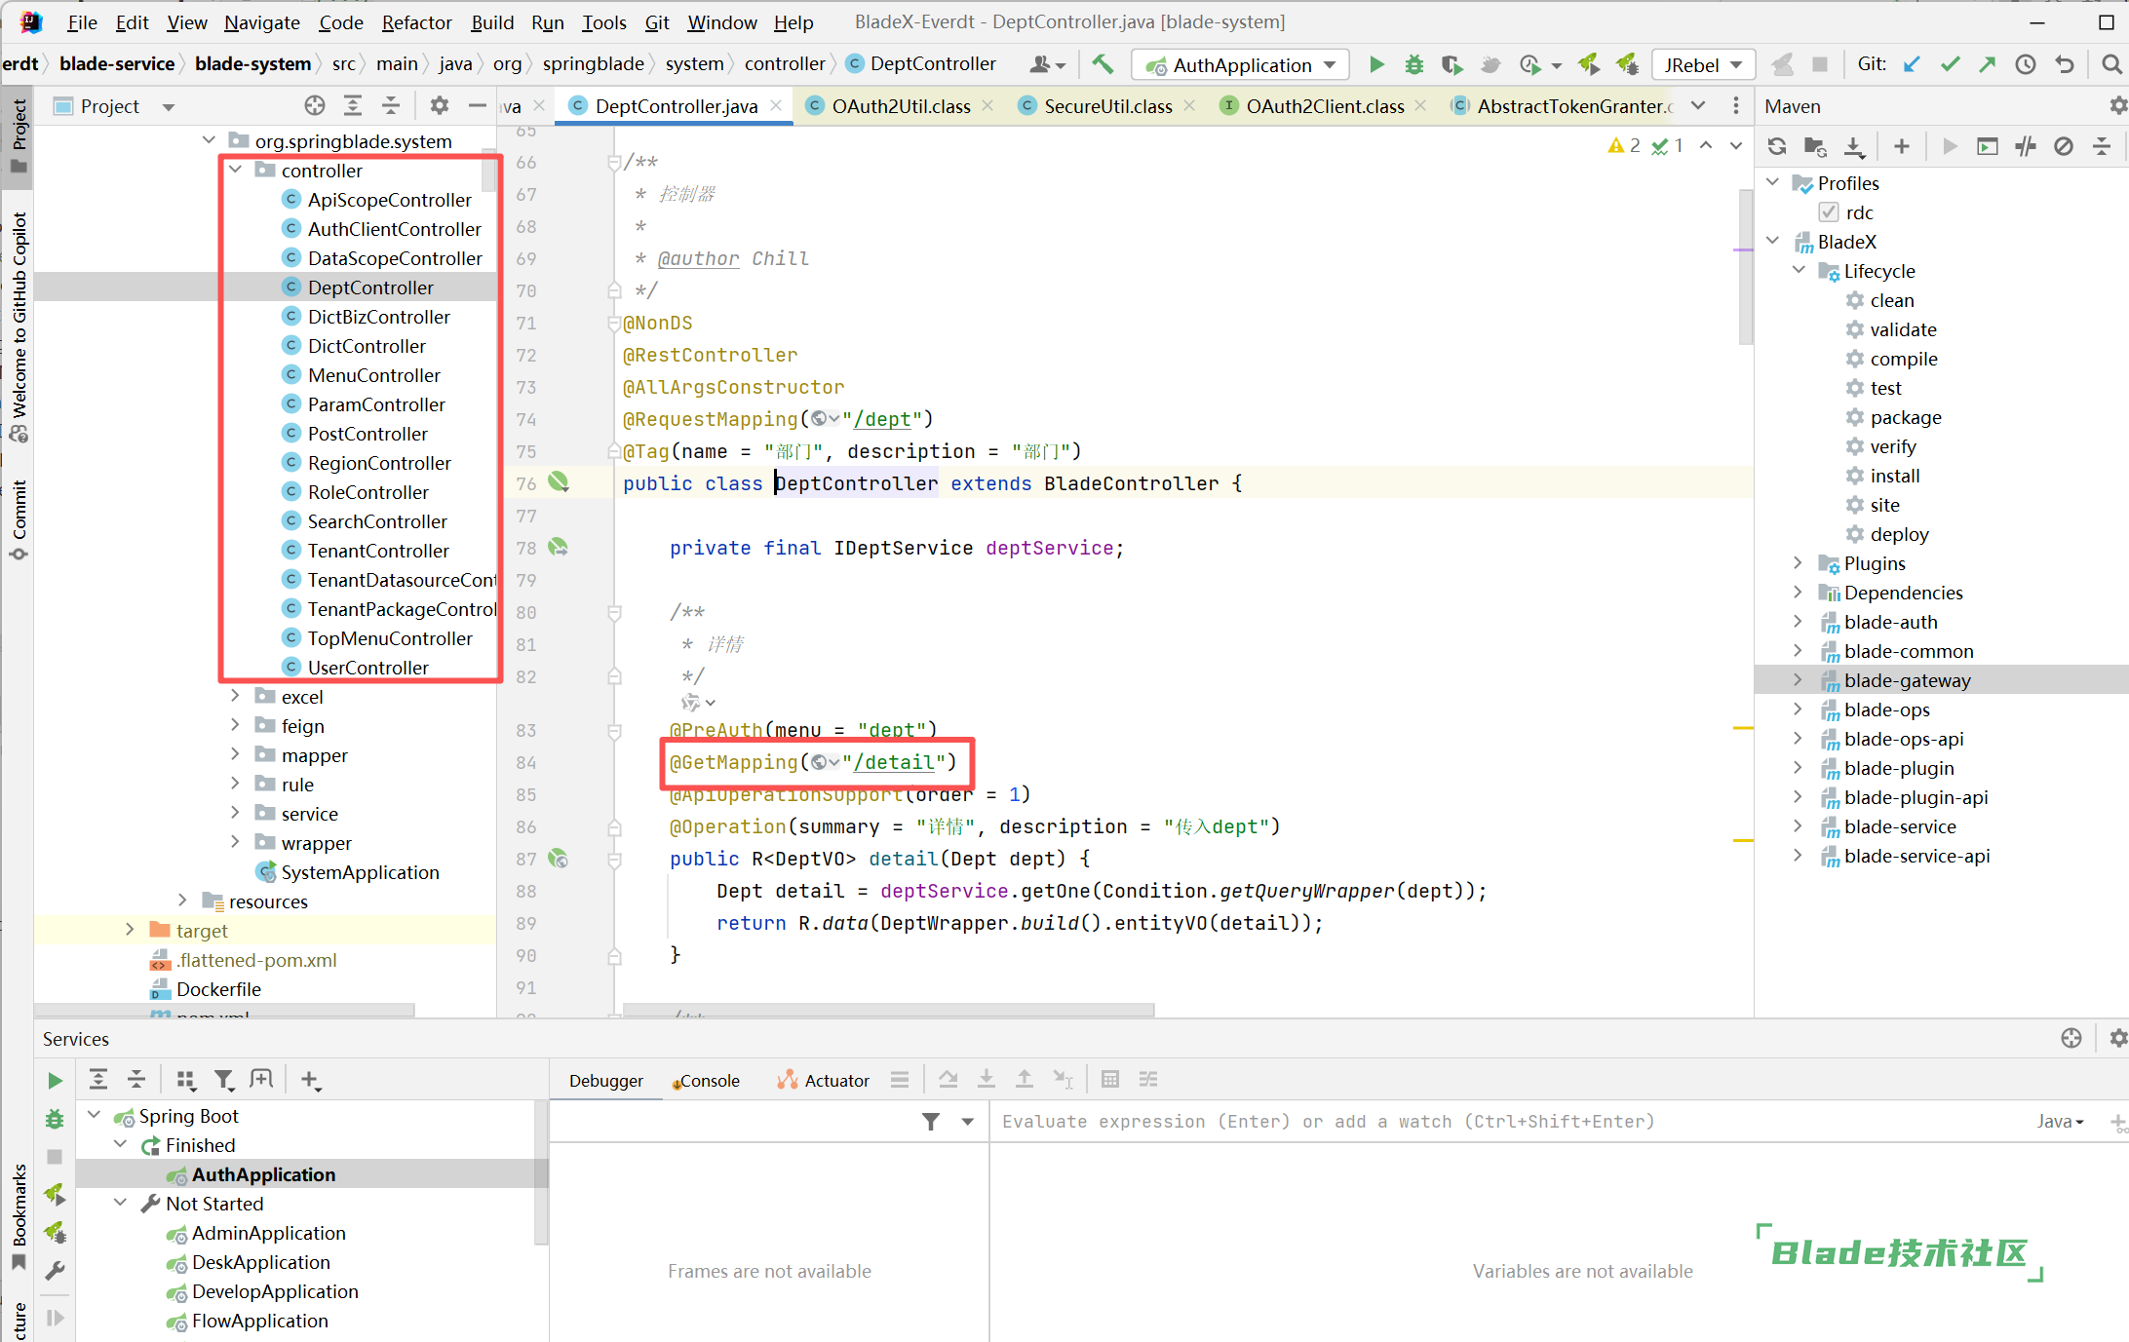Run with coverage from the shield icon
The height and width of the screenshot is (1342, 2129).
[1452, 64]
